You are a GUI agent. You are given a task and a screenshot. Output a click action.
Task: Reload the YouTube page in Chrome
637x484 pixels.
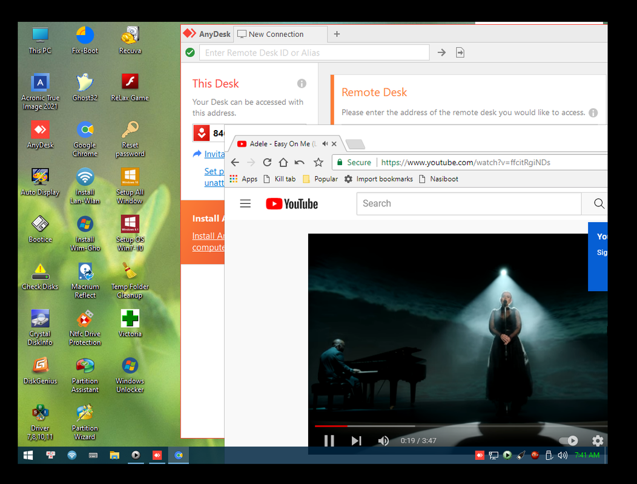click(267, 162)
